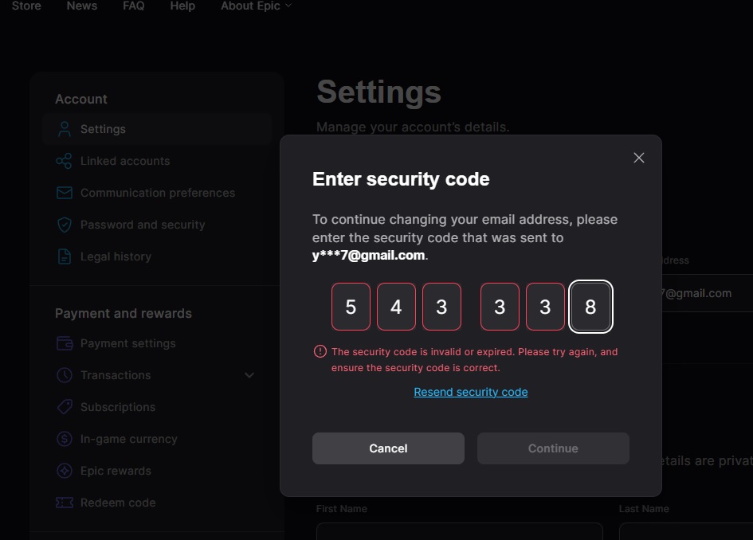Click the Payment settings wallet icon
This screenshot has width=753, height=540.
point(65,343)
